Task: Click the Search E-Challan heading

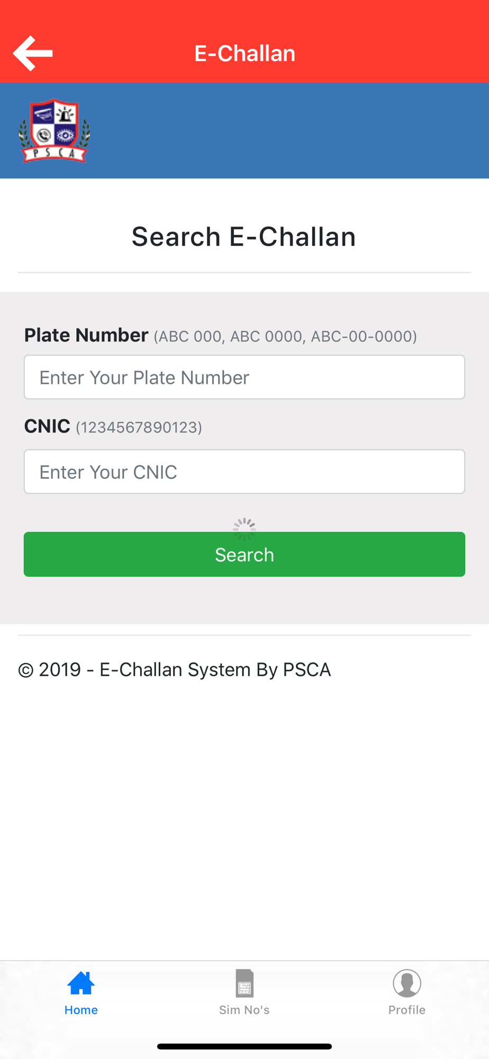Action: [244, 236]
